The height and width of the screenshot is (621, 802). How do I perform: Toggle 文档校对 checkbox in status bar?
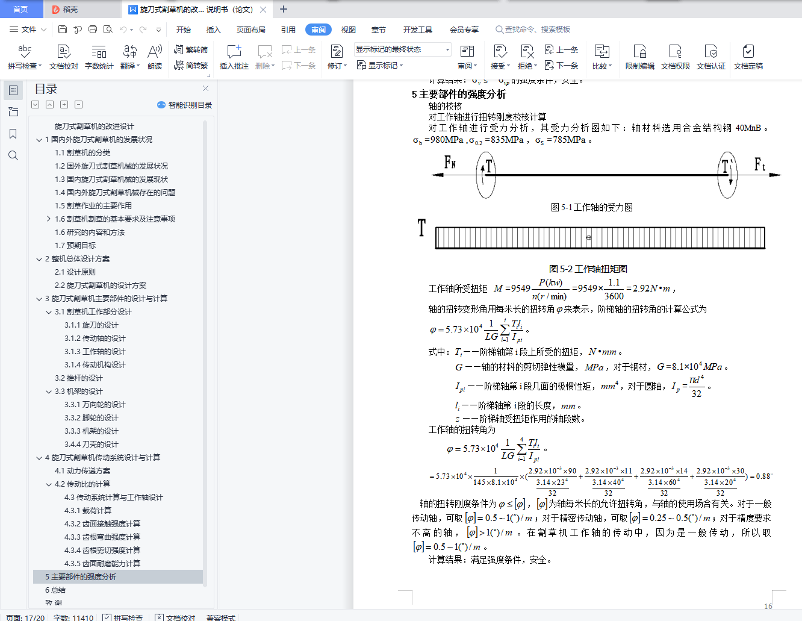point(159,617)
